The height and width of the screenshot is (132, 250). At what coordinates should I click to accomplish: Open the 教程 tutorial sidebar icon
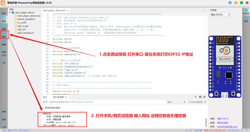pos(4,43)
